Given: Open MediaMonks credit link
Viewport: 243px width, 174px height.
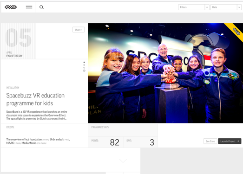Looking at the screenshot, I should tap(29, 143).
